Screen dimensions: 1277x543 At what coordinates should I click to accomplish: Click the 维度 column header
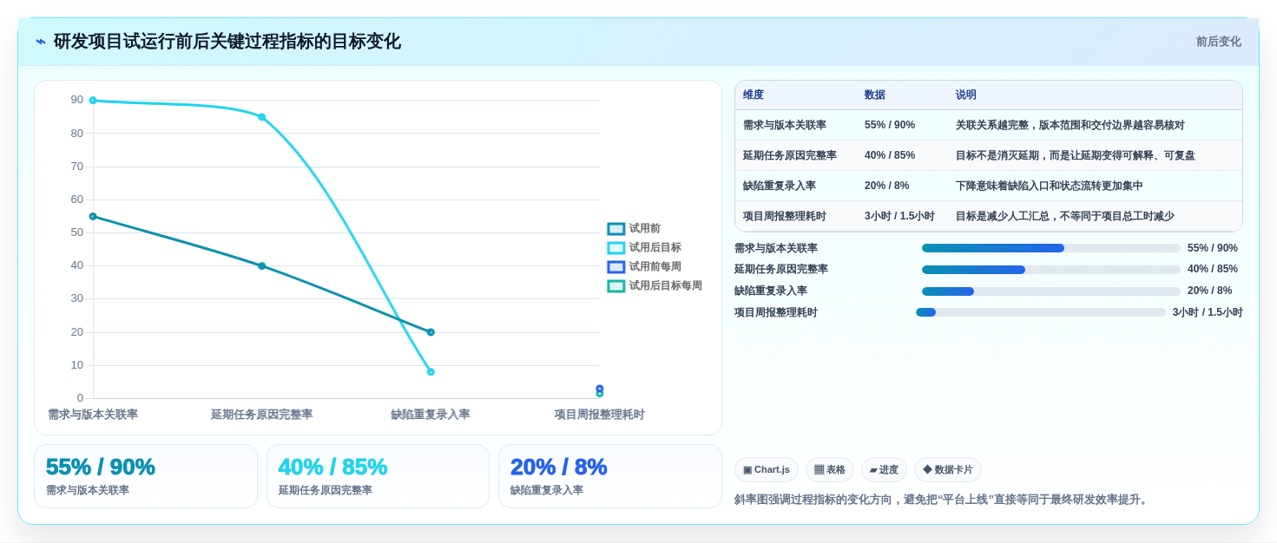(x=795, y=95)
